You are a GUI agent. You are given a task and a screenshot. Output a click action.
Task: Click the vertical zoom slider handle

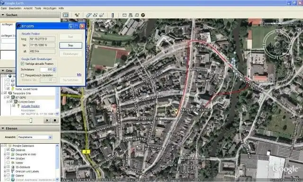pyautogui.click(x=298, y=45)
